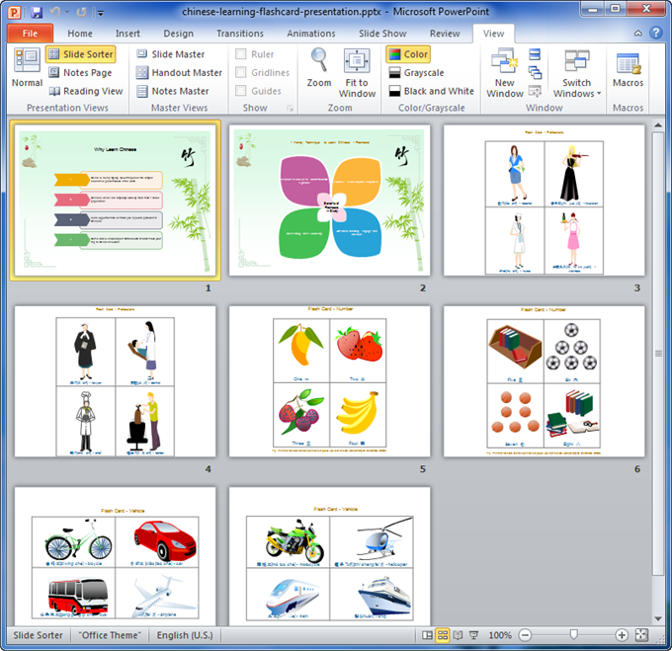Select slide 5 fruit number flashcards
Image resolution: width=672 pixels, height=651 pixels.
pyautogui.click(x=329, y=381)
